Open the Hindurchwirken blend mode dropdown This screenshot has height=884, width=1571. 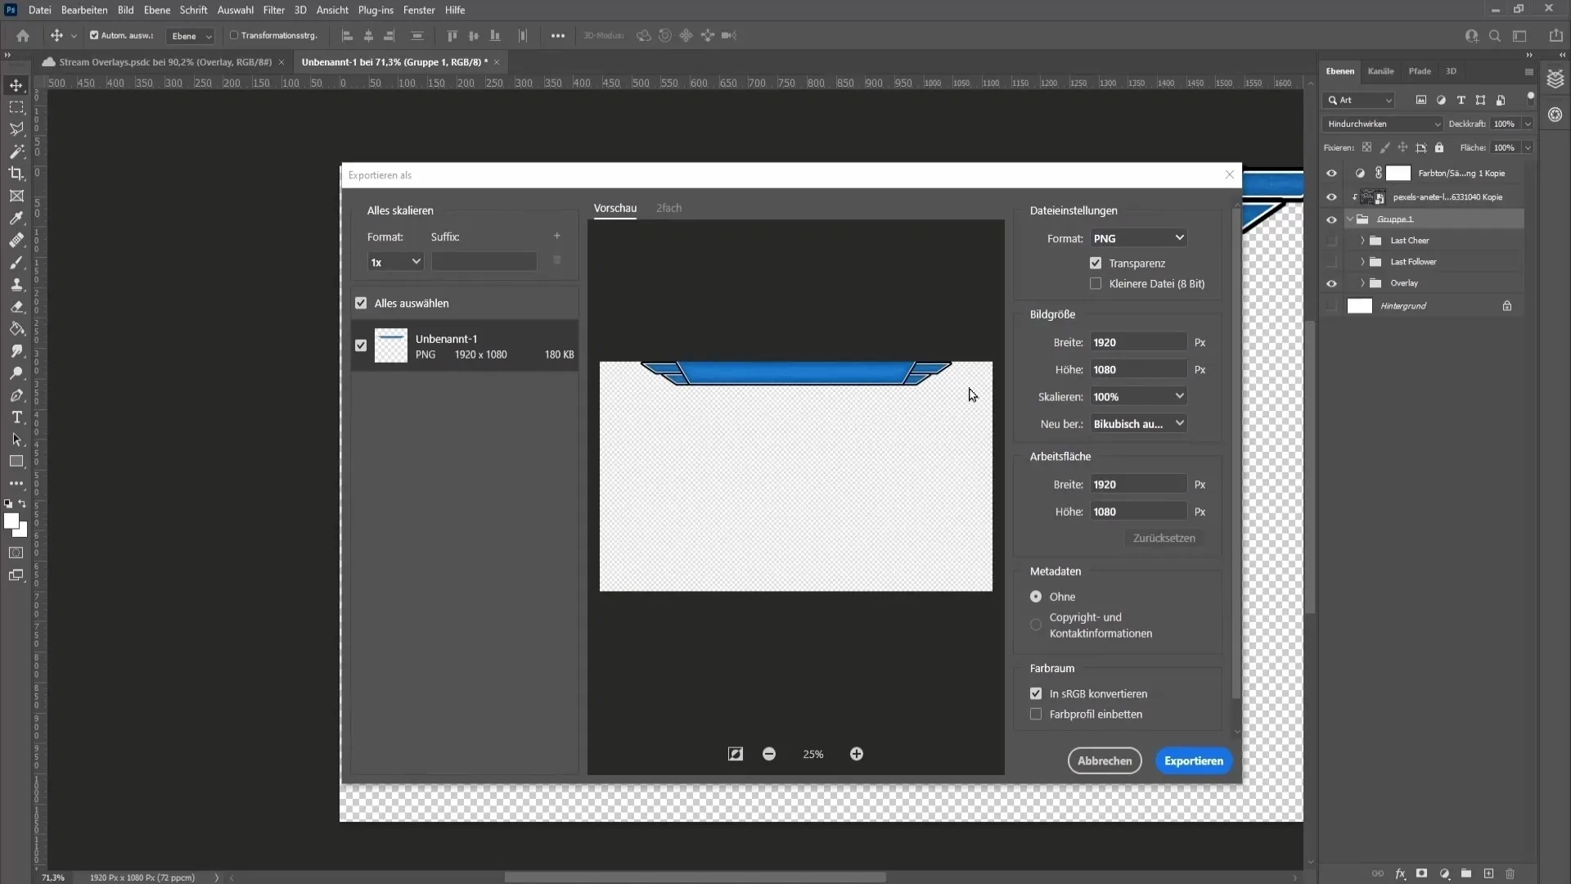pos(1382,124)
